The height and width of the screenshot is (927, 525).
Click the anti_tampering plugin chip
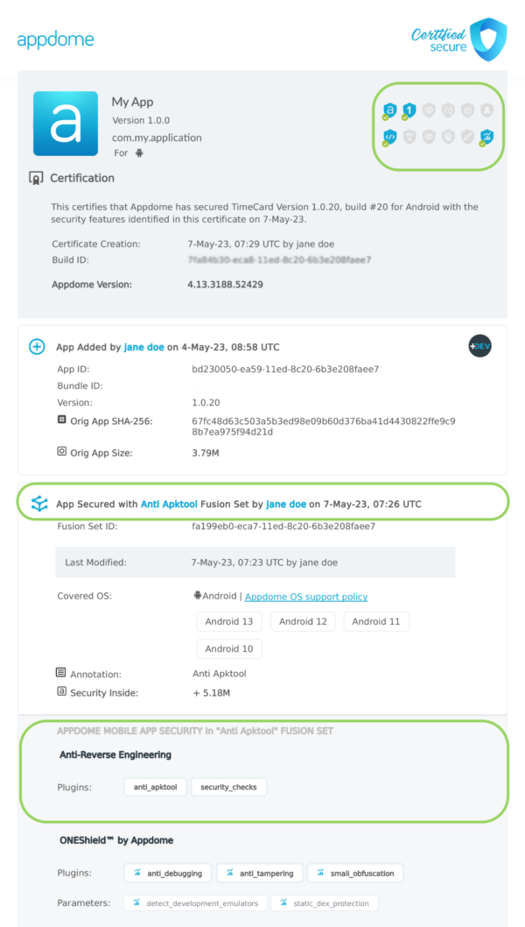click(259, 873)
